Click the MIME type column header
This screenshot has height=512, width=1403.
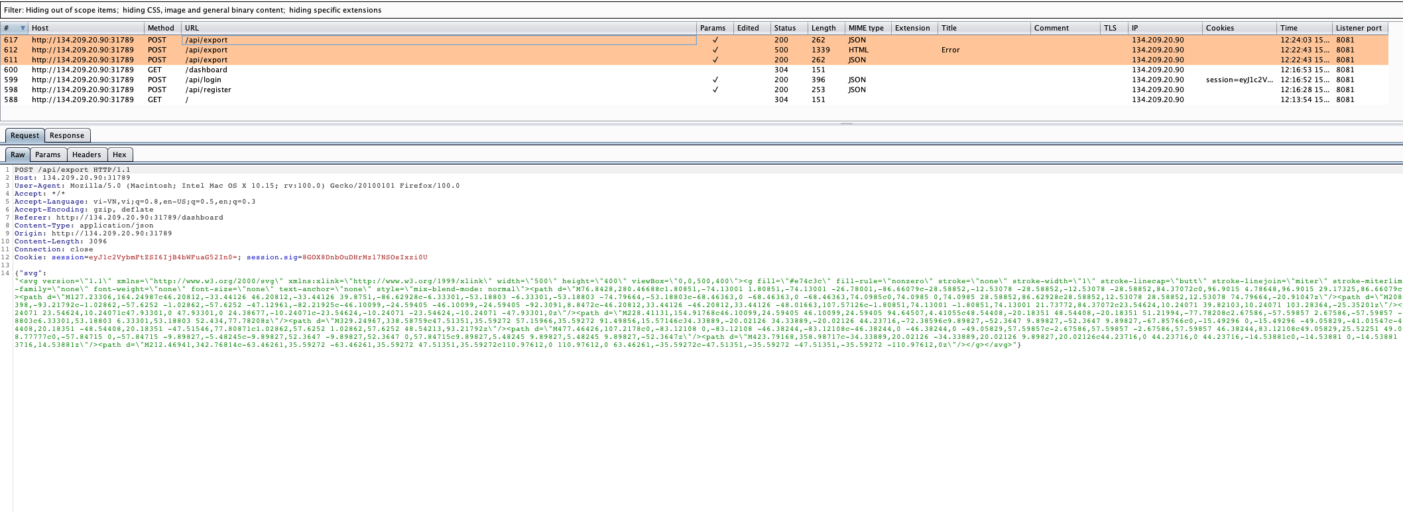[867, 28]
